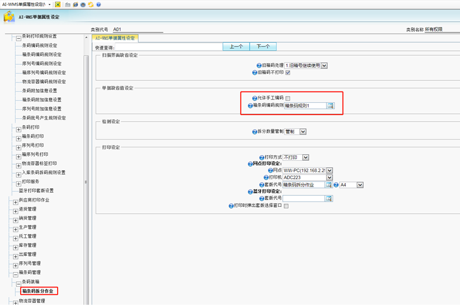Expand the 供应商打印作业 tree node

pos(16,200)
